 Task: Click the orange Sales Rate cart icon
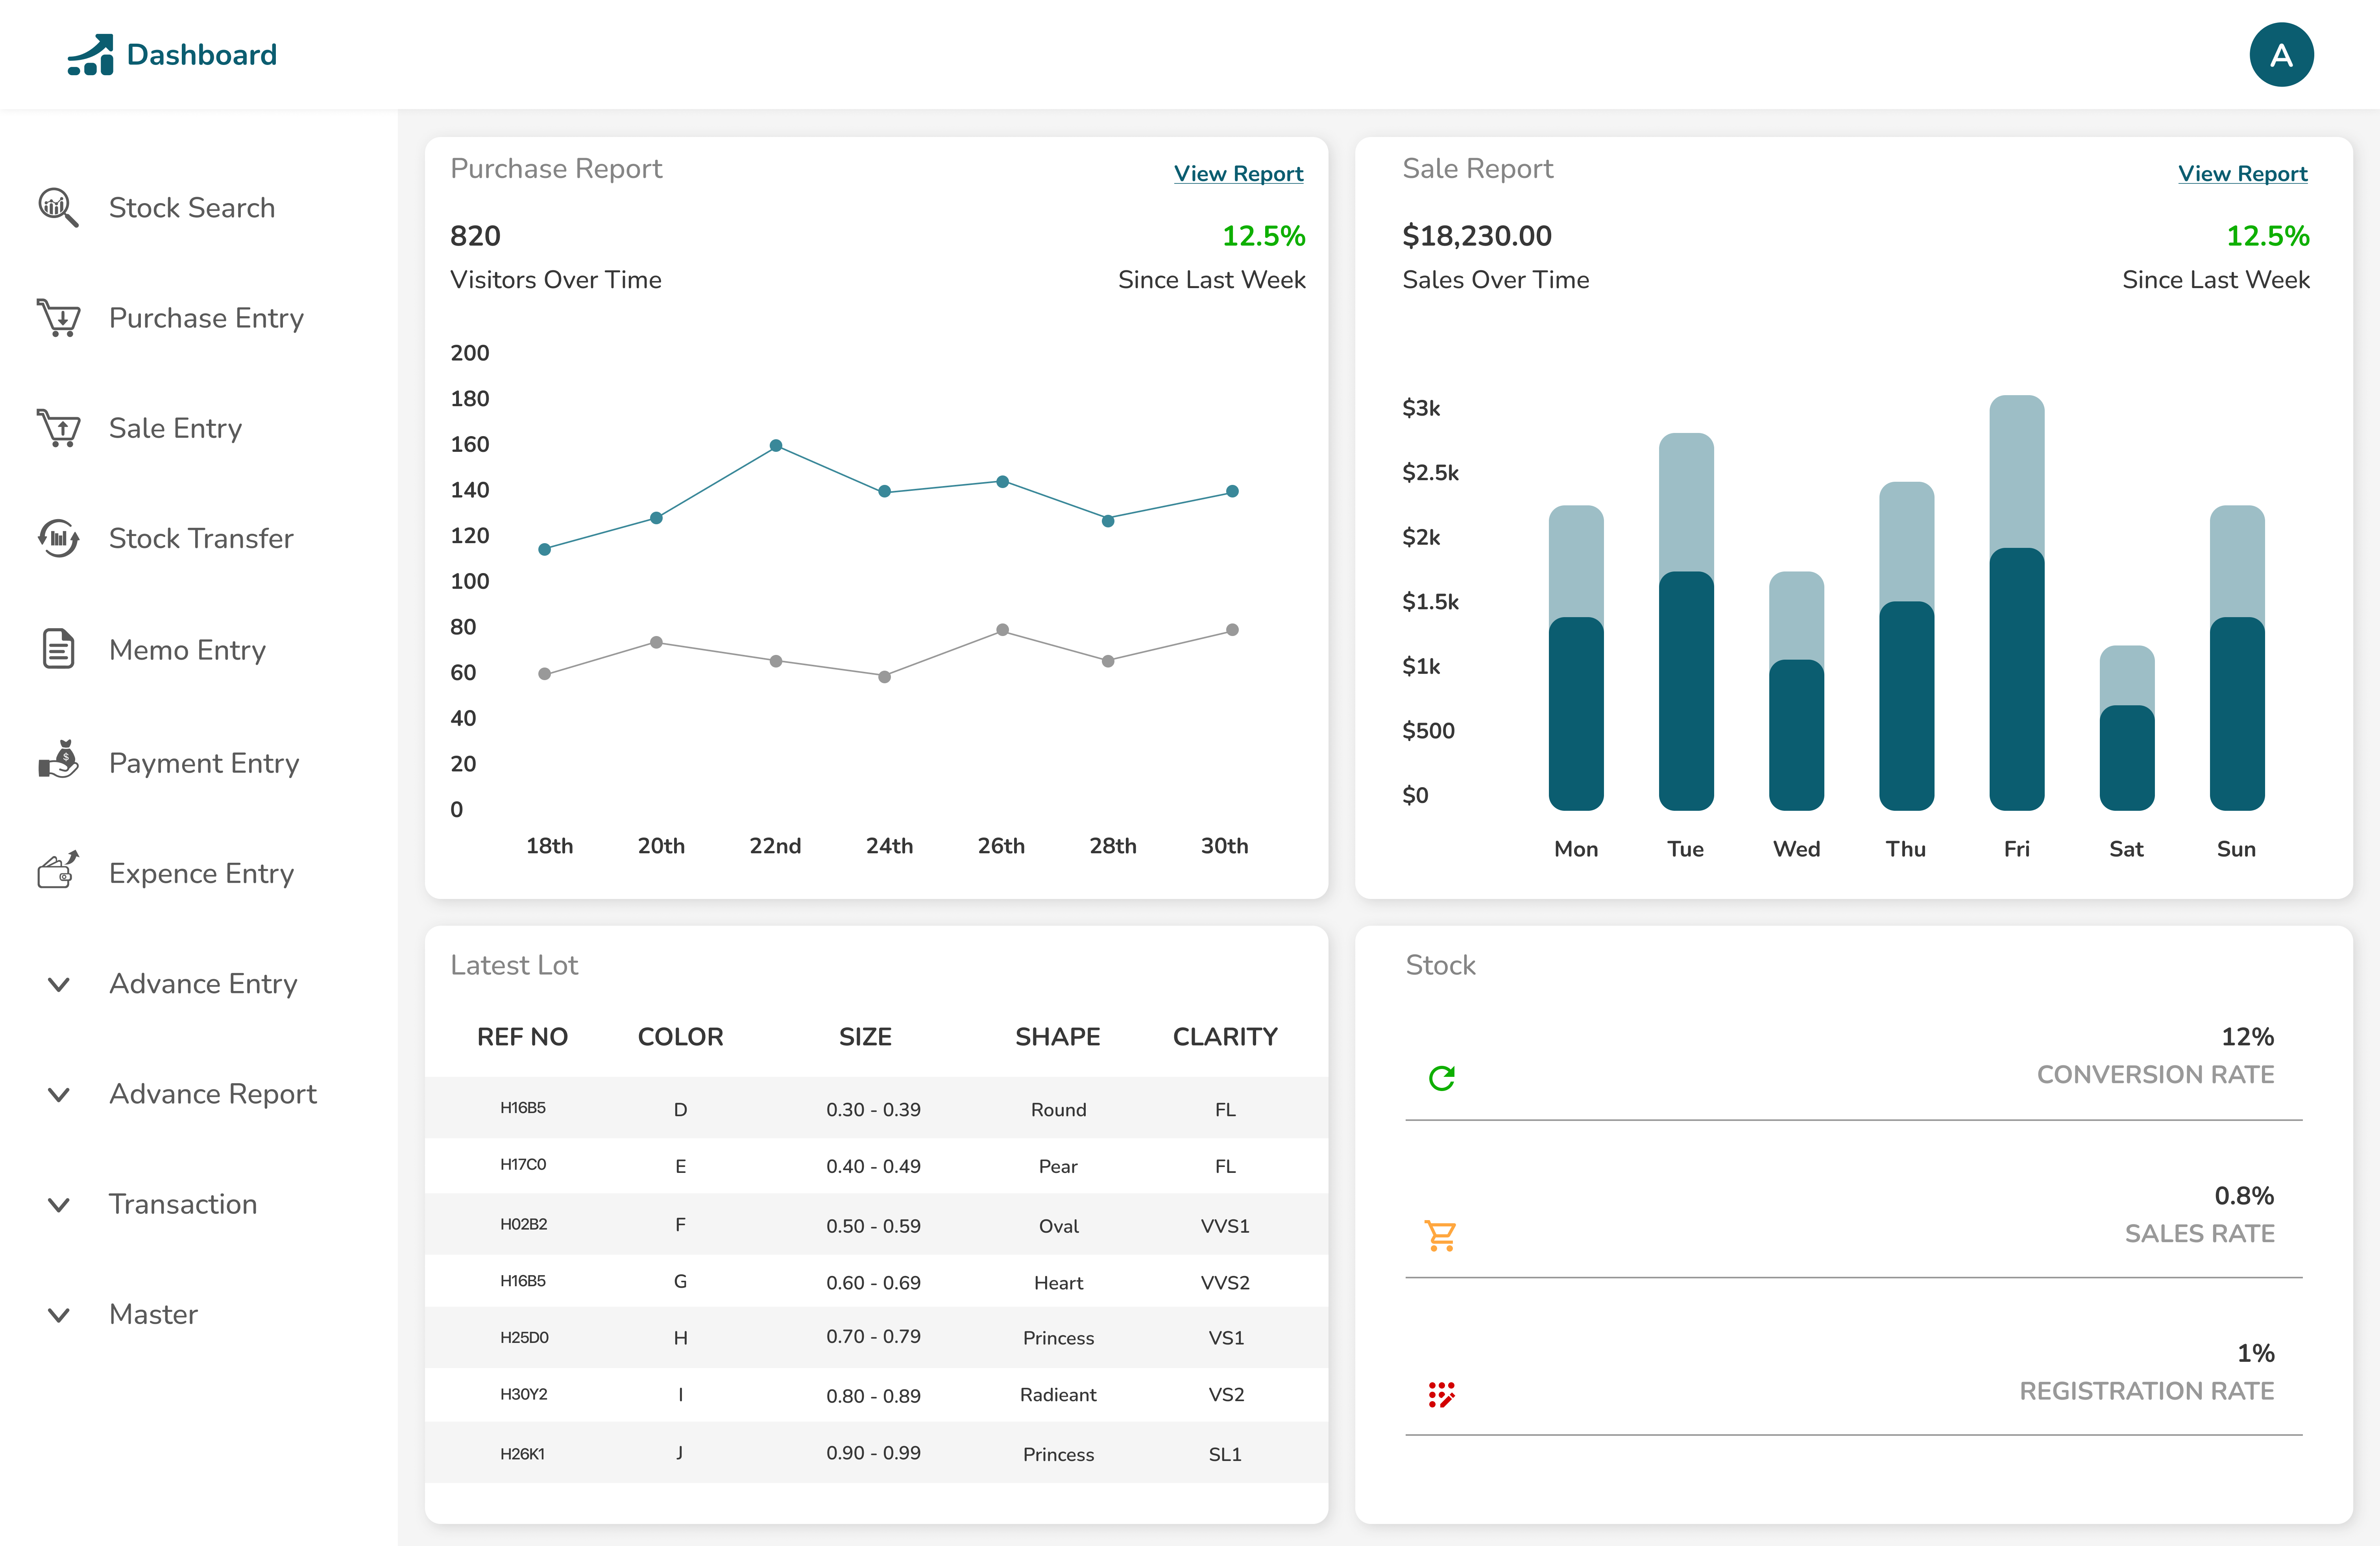coord(1441,1236)
